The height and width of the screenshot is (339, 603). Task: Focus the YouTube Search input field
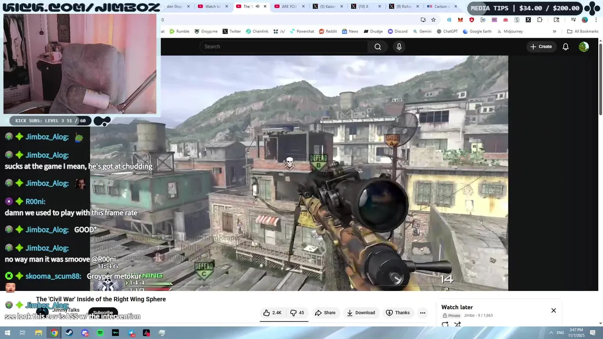[x=284, y=47]
